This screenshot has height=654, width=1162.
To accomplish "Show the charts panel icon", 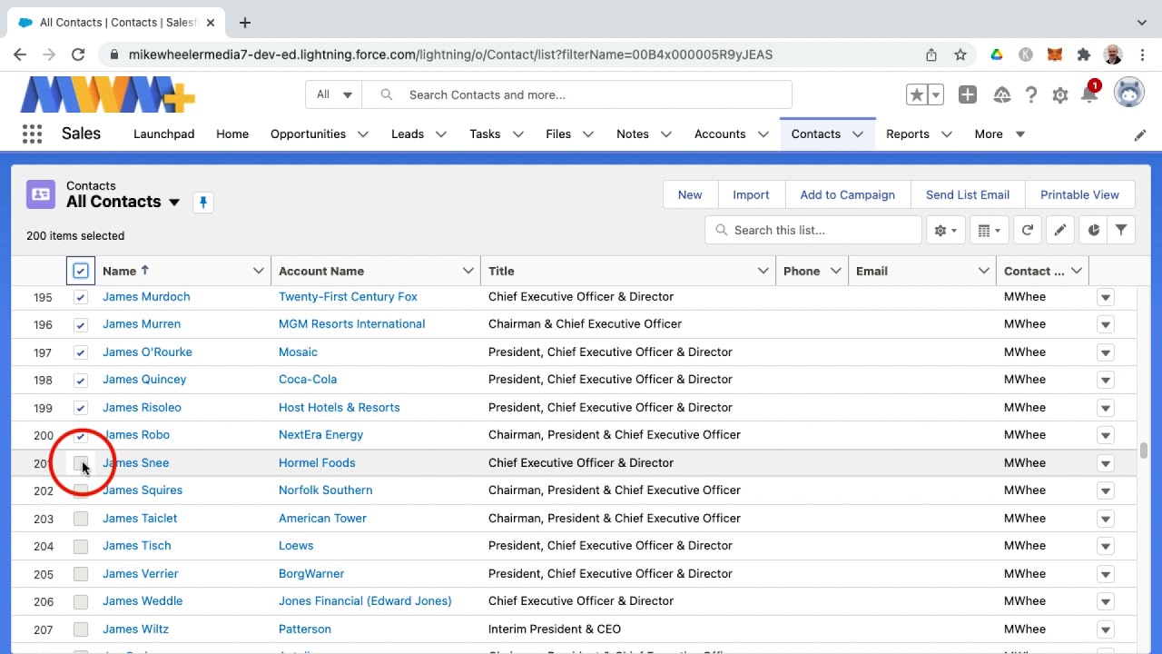I will (x=1094, y=231).
